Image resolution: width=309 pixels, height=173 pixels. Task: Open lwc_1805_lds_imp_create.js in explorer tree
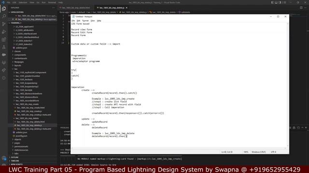(29, 111)
